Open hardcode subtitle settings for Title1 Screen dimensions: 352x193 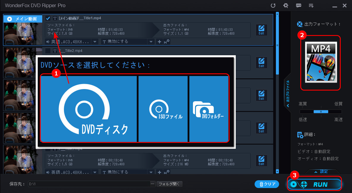tap(166, 42)
